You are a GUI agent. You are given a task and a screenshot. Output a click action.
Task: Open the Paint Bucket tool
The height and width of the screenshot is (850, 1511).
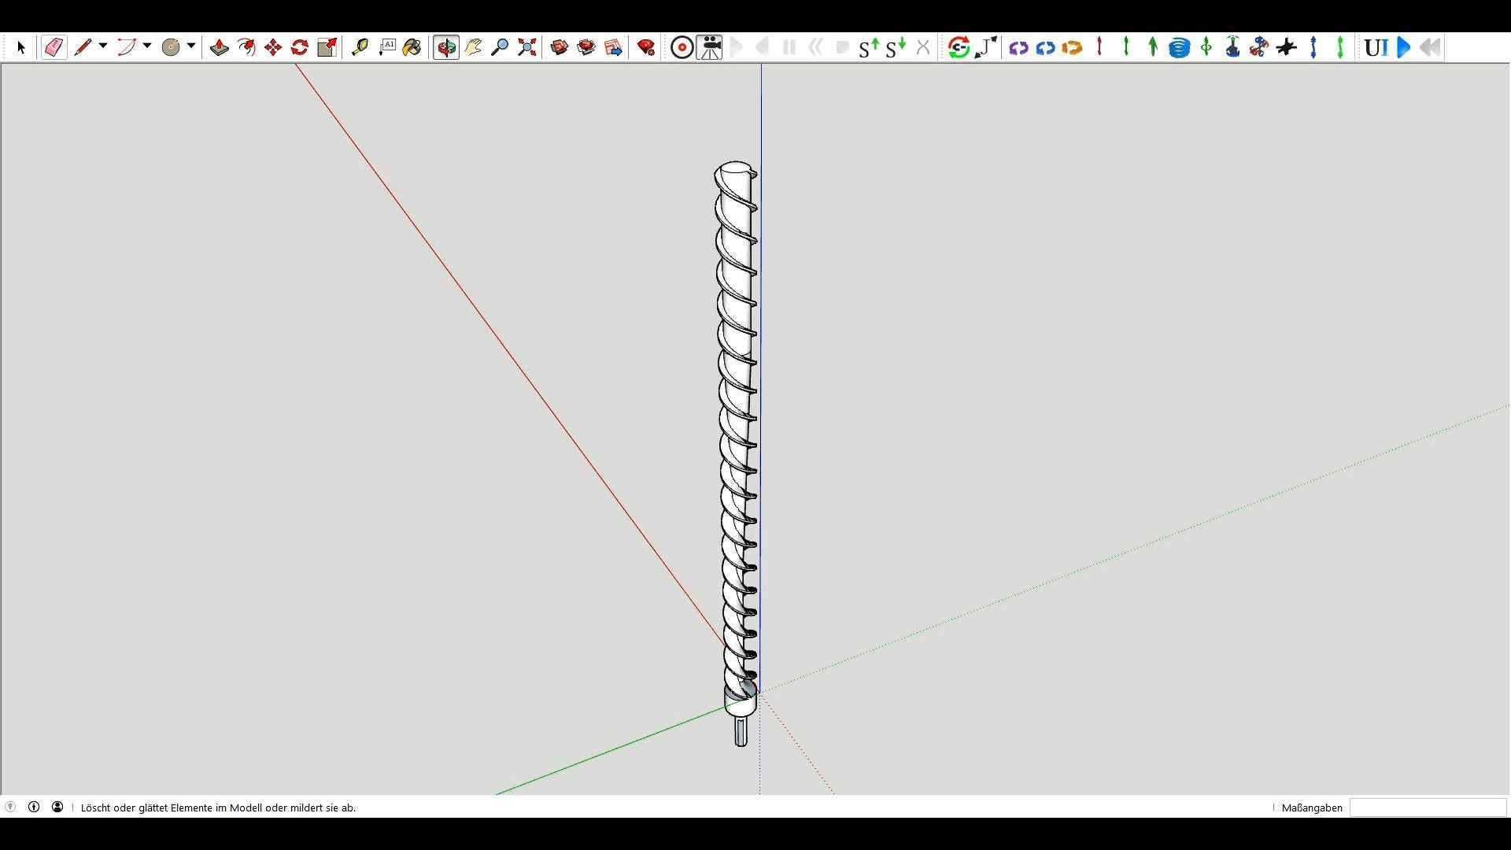[x=412, y=48]
